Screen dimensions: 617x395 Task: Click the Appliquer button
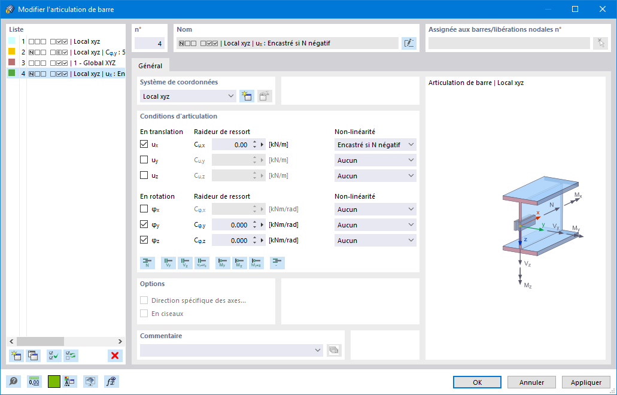(586, 382)
